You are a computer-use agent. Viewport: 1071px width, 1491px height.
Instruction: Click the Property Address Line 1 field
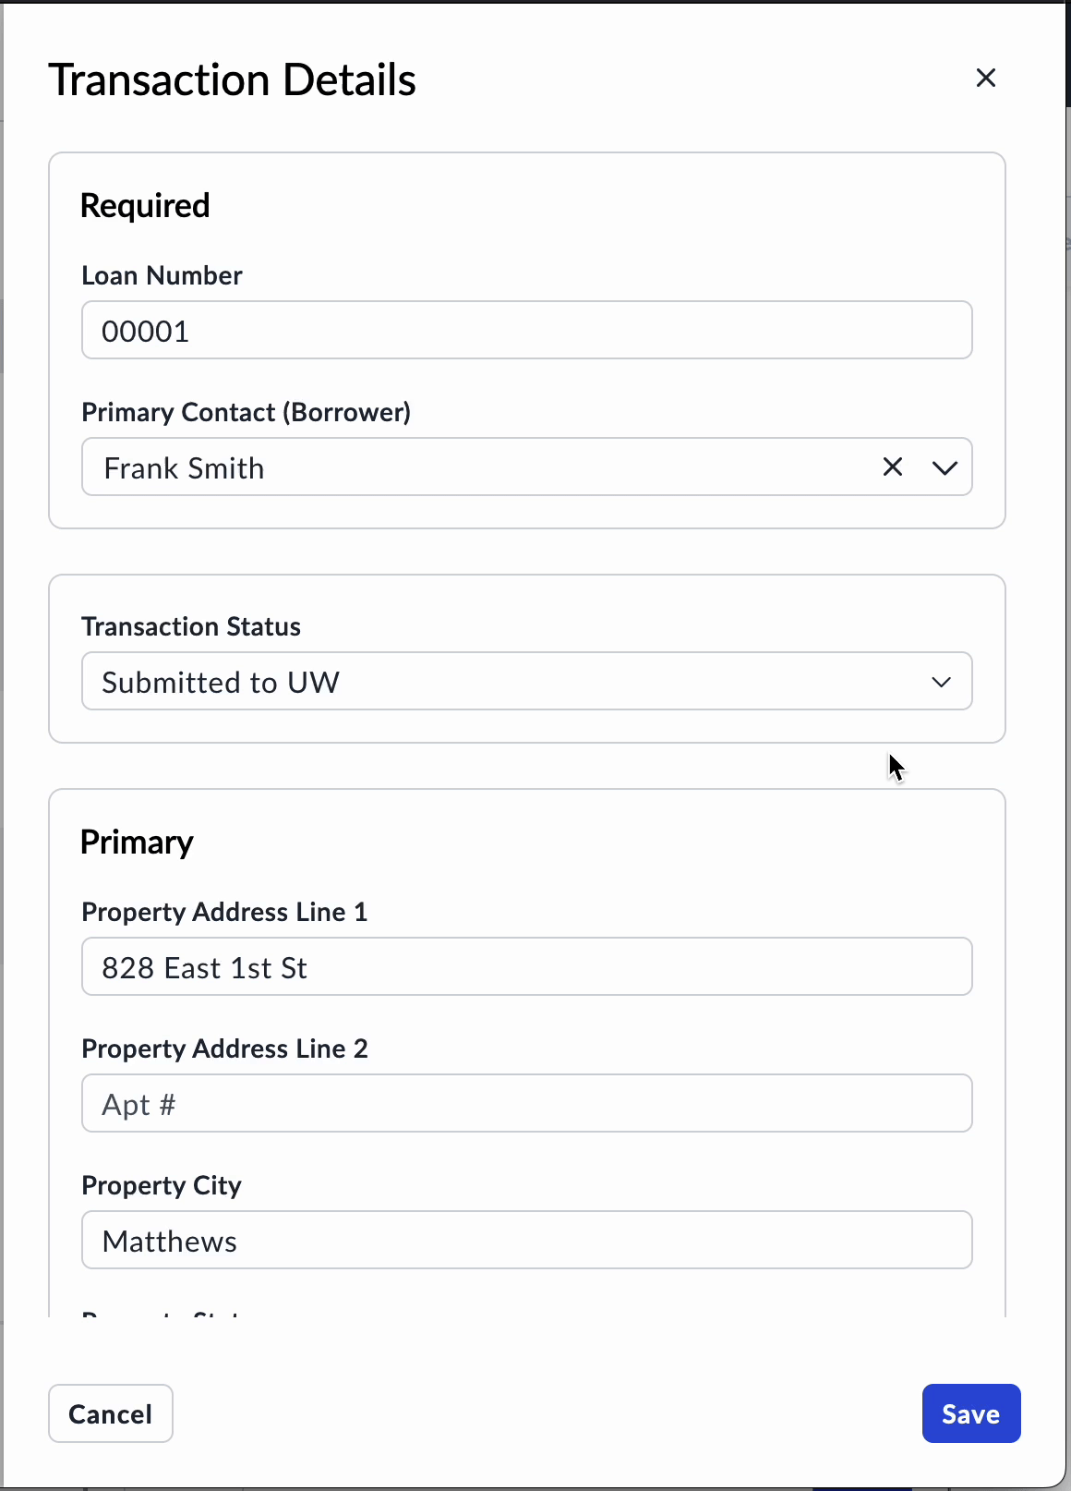pos(526,966)
